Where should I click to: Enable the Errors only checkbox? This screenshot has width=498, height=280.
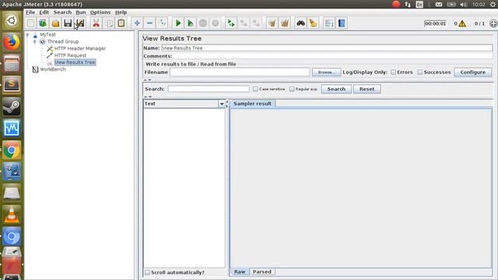pos(393,72)
